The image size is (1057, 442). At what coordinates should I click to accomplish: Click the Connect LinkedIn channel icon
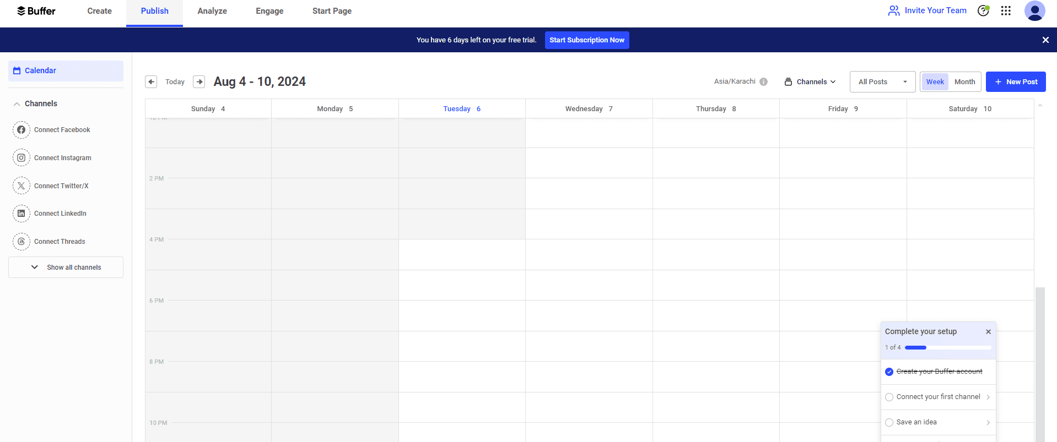click(x=21, y=214)
